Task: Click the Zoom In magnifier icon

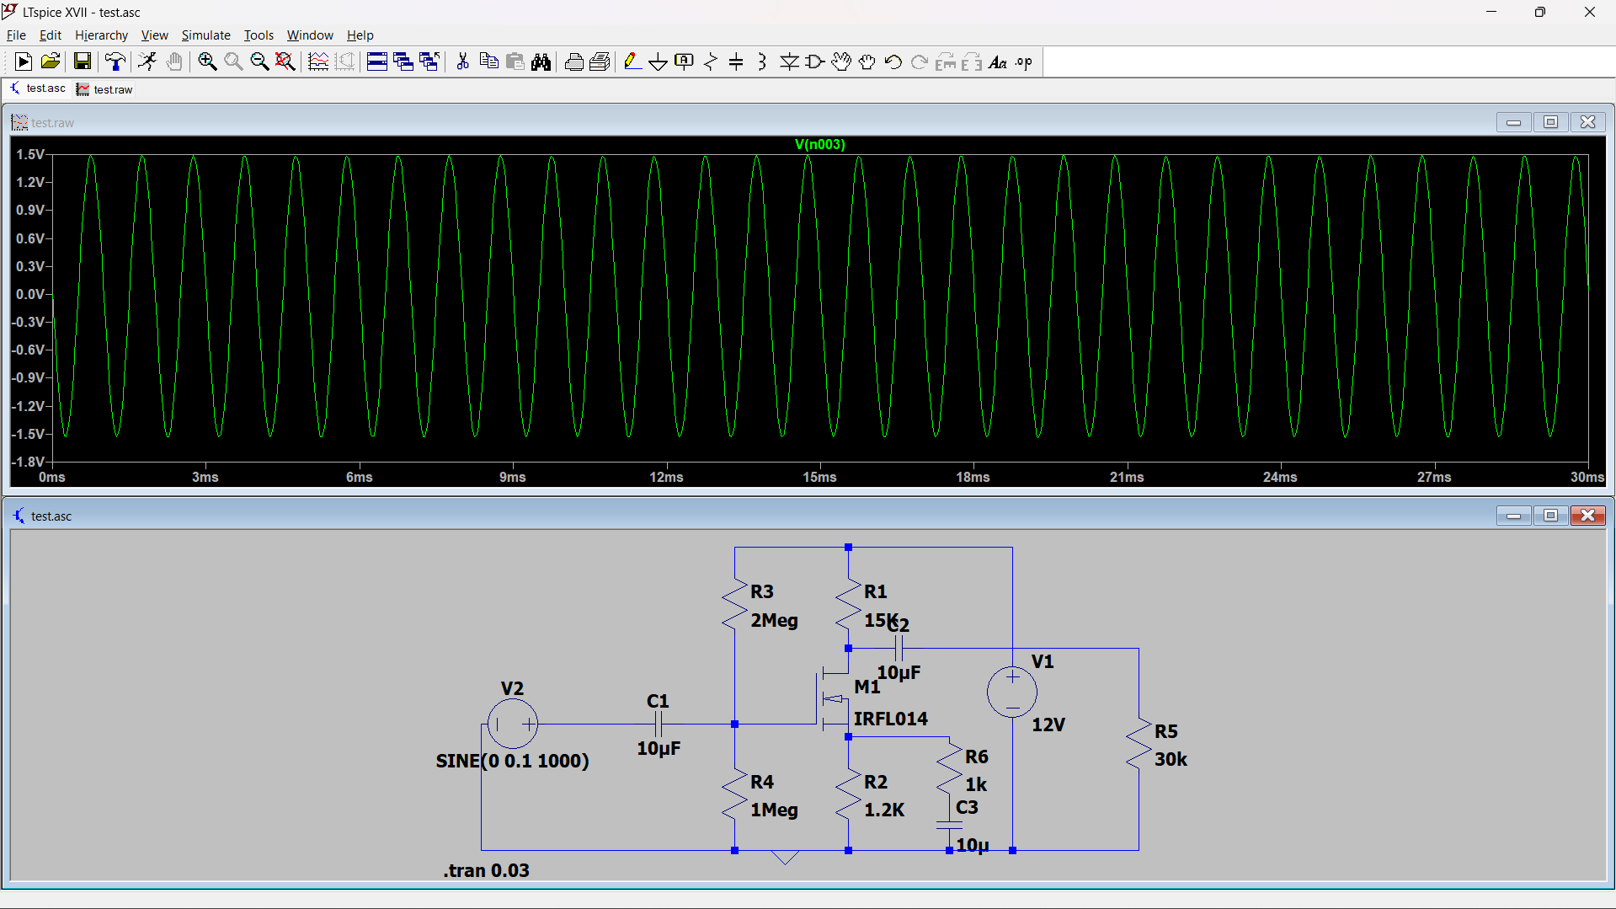Action: pos(207,61)
